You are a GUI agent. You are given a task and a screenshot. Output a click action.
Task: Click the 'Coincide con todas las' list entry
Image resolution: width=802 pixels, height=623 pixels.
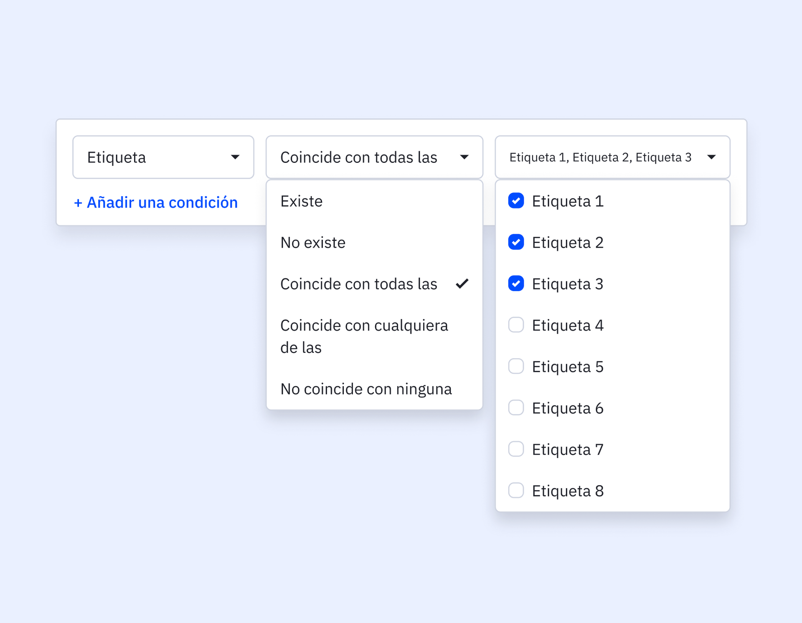tap(358, 284)
